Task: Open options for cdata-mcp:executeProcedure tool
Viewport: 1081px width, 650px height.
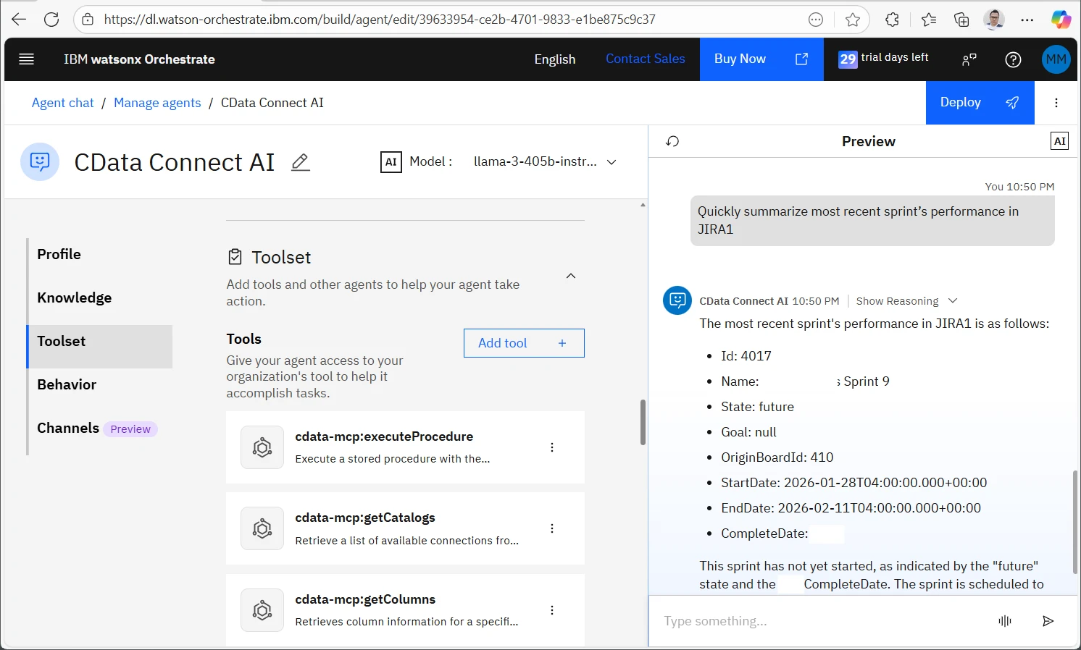Action: [552, 447]
